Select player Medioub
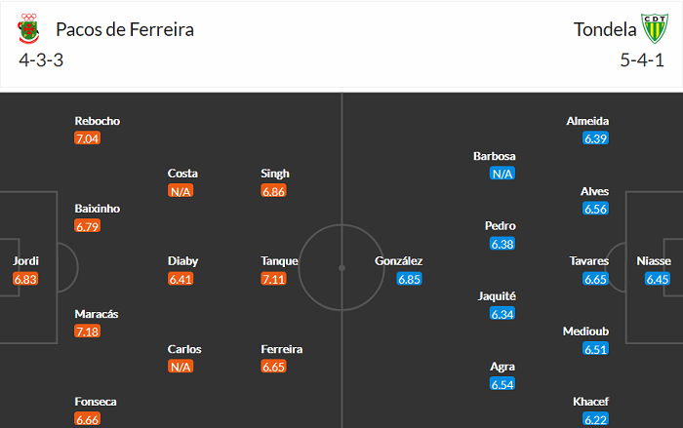 pos(585,331)
